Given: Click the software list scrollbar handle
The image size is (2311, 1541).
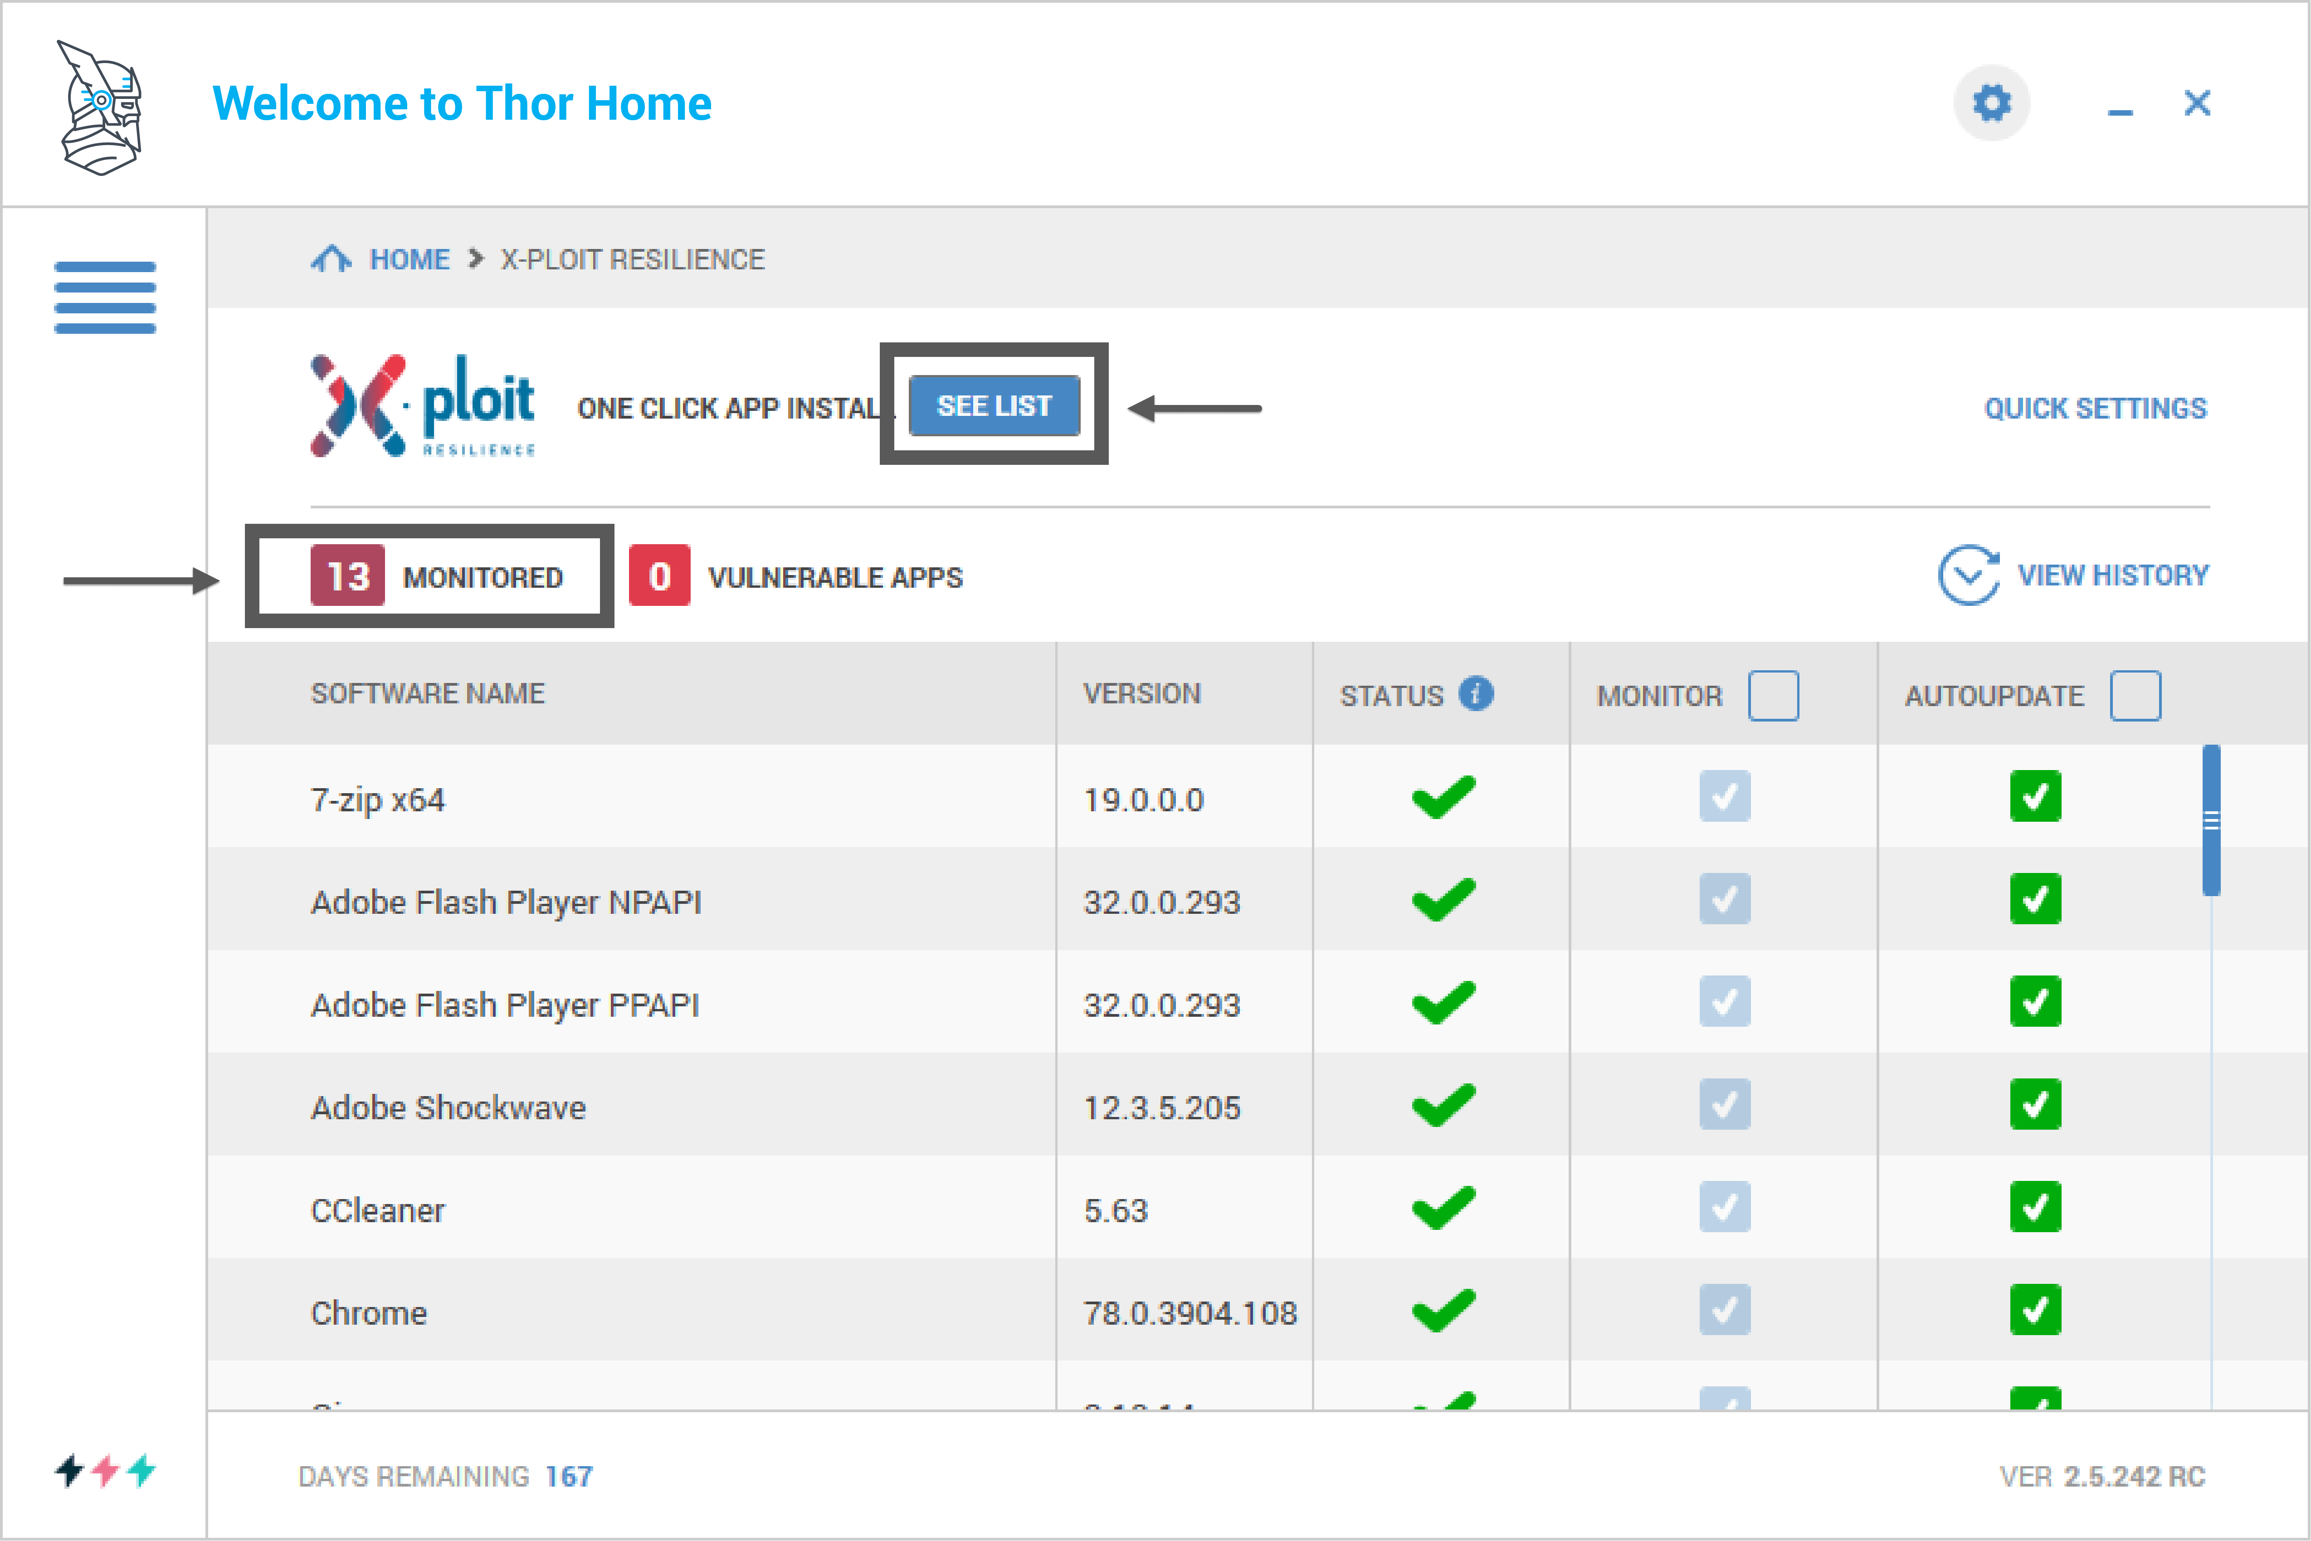Looking at the screenshot, I should 2211,821.
